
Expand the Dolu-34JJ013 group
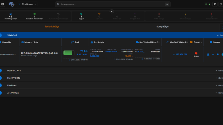tap(111, 71)
